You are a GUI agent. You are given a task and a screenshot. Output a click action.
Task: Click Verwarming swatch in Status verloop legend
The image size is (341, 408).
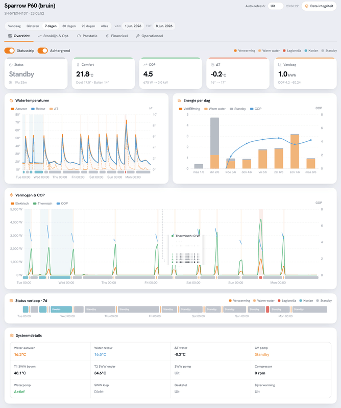[x=230, y=301]
